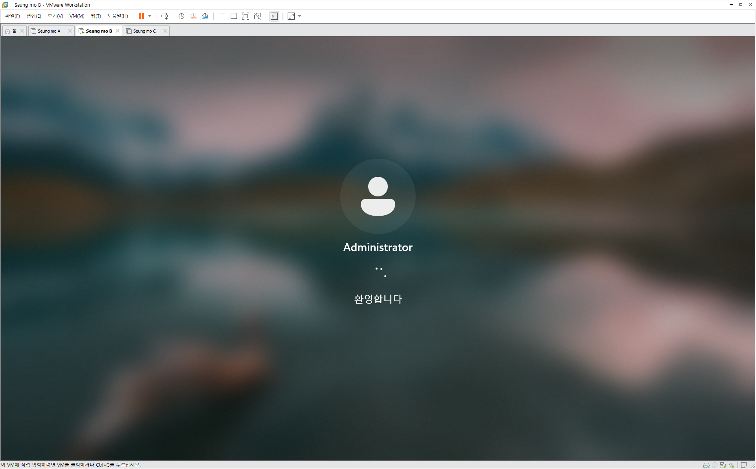Switch to the Seung mo A tab

(49, 31)
